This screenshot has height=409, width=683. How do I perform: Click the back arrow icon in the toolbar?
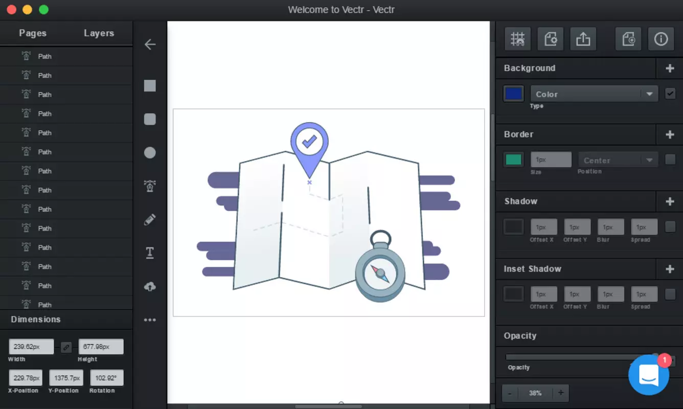coord(150,44)
